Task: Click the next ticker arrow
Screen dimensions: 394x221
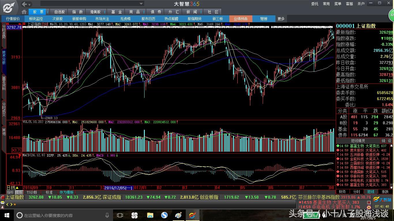Action: (11, 204)
